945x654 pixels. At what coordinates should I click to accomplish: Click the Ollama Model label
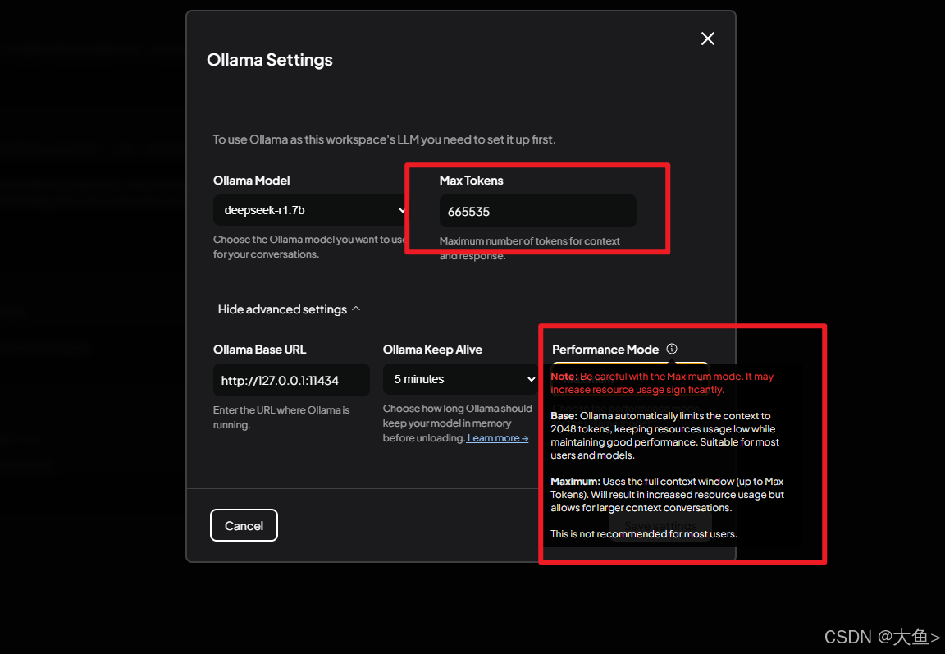click(x=251, y=181)
